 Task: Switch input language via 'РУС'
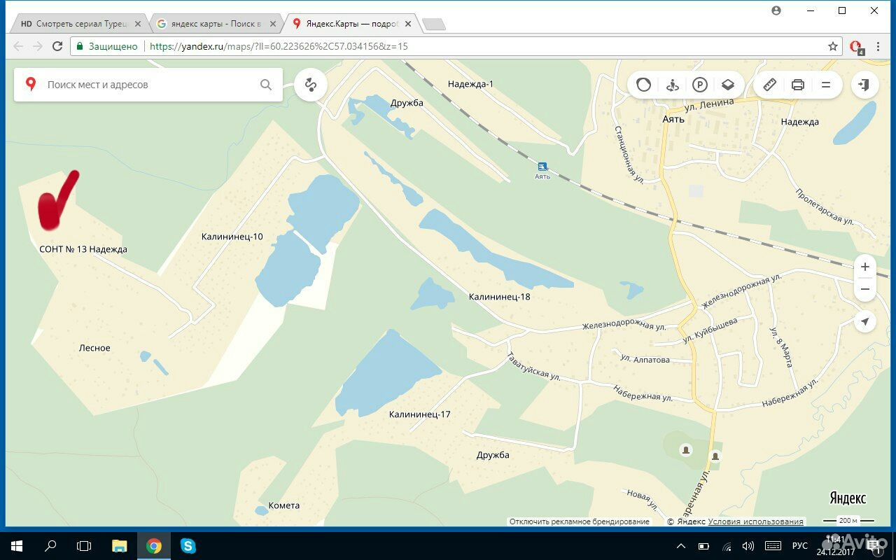point(799,546)
